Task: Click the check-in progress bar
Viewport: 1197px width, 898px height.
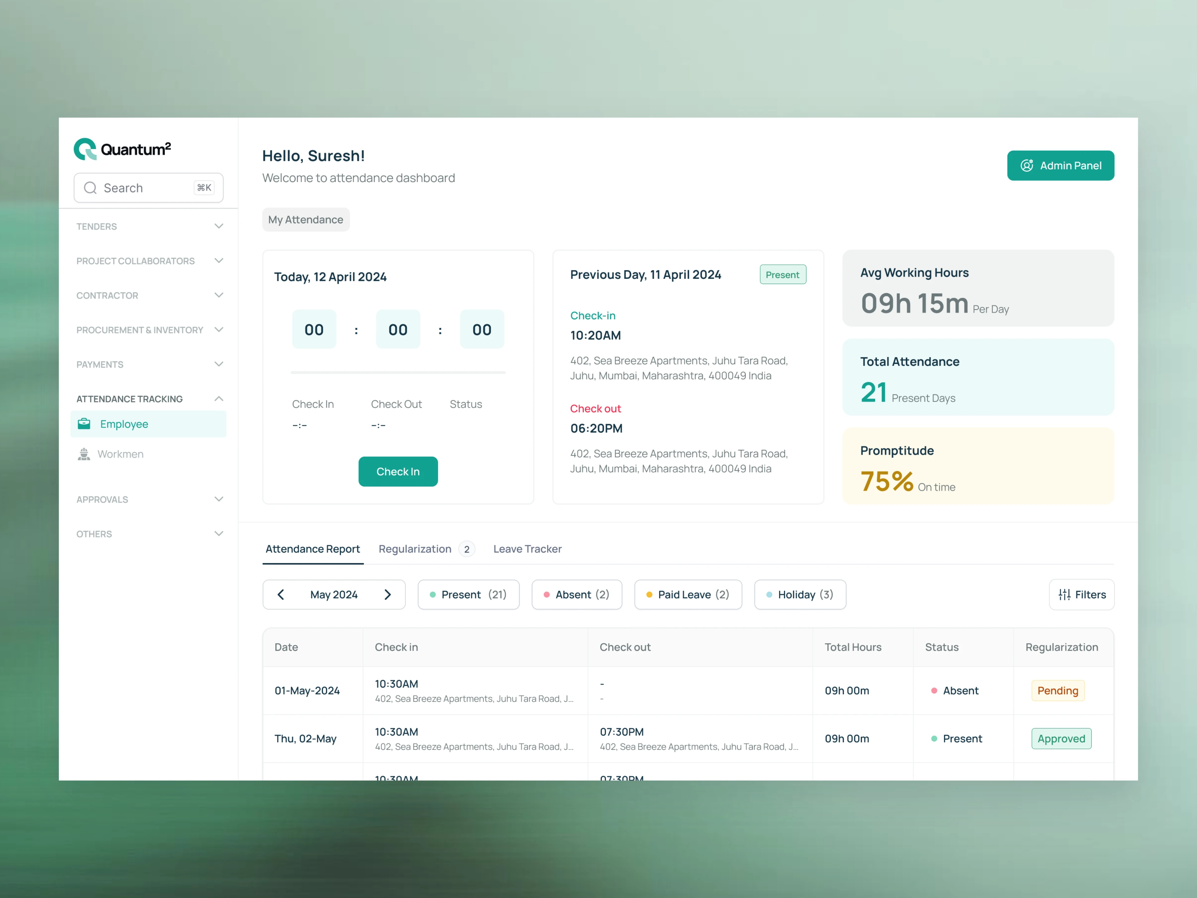Action: pyautogui.click(x=398, y=372)
